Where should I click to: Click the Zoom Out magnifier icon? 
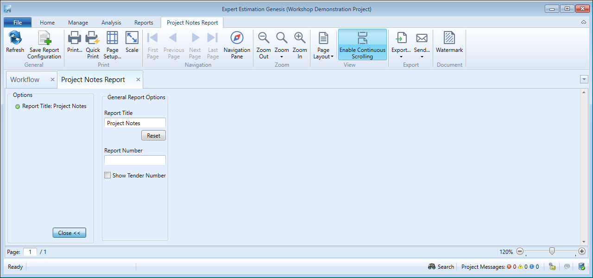(264, 38)
